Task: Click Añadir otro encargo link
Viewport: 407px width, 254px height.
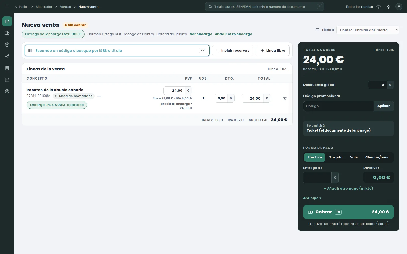Action: coord(234,34)
